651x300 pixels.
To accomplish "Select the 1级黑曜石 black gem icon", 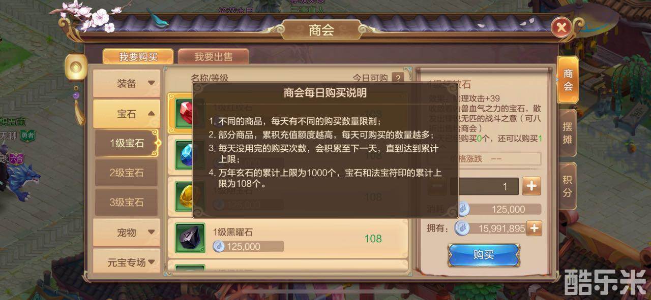I will (190, 238).
